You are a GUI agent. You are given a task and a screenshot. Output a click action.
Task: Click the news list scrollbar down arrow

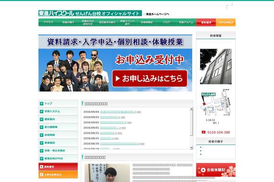[191, 148]
